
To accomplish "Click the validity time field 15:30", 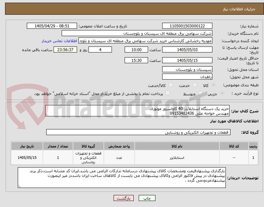I will click(x=136, y=60).
